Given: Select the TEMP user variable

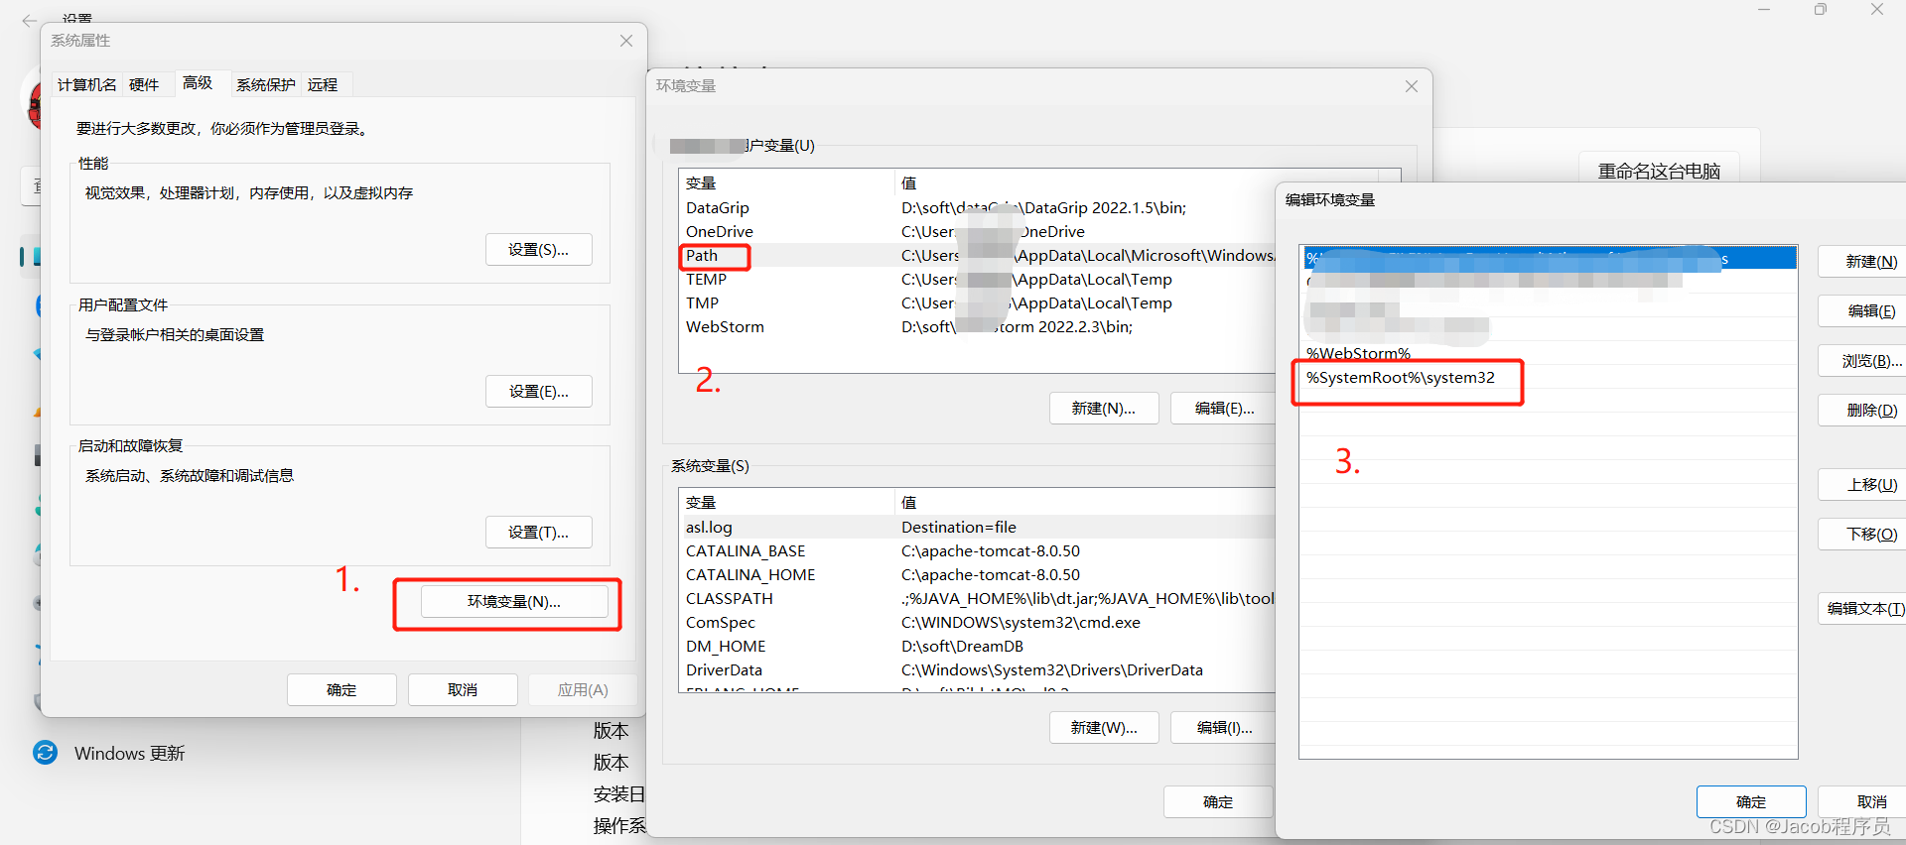Looking at the screenshot, I should pyautogui.click(x=977, y=280).
